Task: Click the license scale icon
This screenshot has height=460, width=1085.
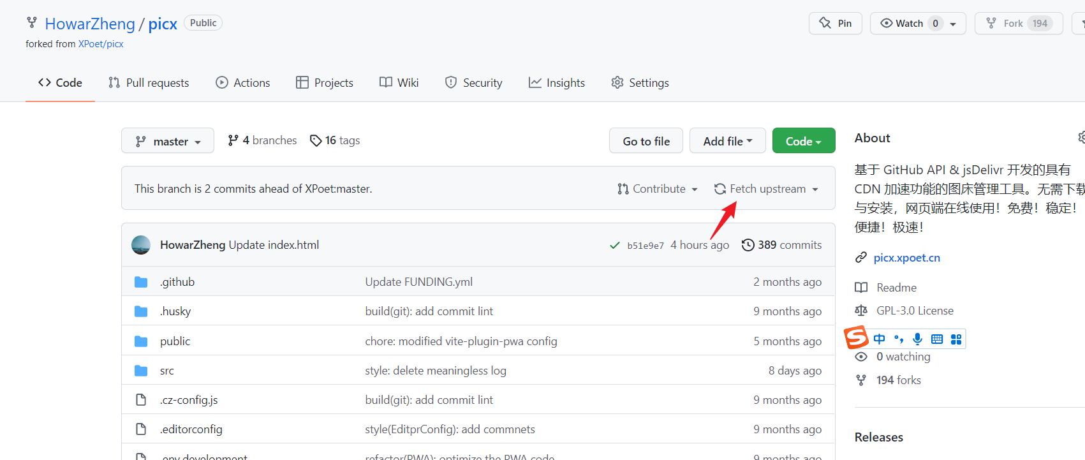Action: 861,311
